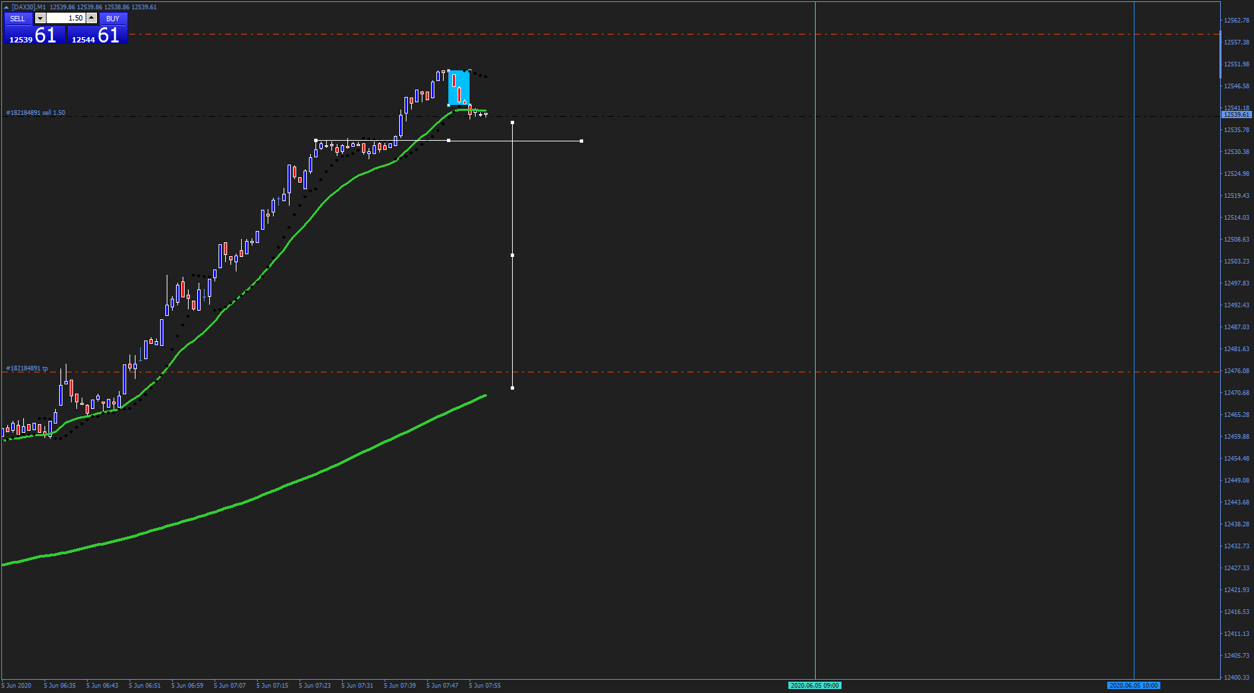Click the 12449.08 price scale label

[x=1236, y=481]
